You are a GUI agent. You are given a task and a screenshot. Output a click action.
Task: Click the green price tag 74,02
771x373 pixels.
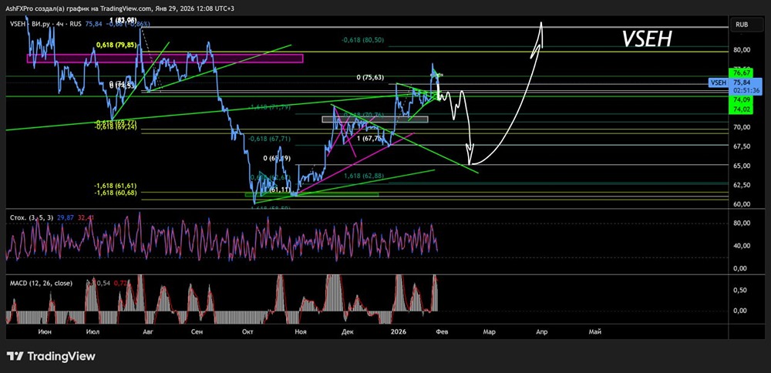pos(740,108)
